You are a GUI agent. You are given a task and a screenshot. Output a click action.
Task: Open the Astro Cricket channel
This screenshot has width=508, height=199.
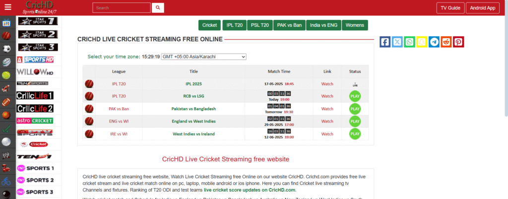(35, 121)
